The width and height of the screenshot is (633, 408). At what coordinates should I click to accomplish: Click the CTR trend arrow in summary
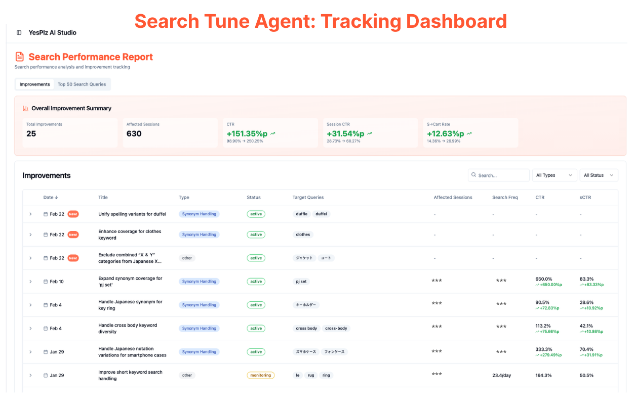pyautogui.click(x=273, y=134)
